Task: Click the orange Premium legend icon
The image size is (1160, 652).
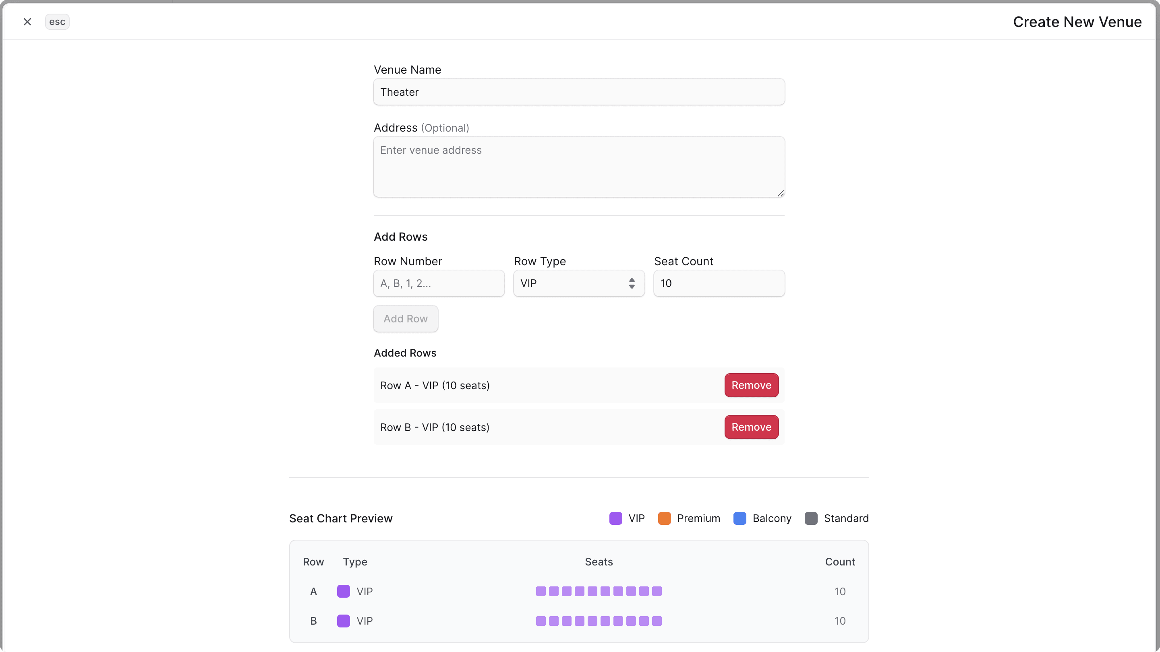Action: (x=664, y=518)
